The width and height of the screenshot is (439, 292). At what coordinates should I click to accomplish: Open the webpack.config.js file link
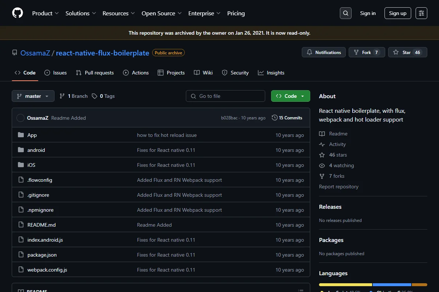point(47,270)
